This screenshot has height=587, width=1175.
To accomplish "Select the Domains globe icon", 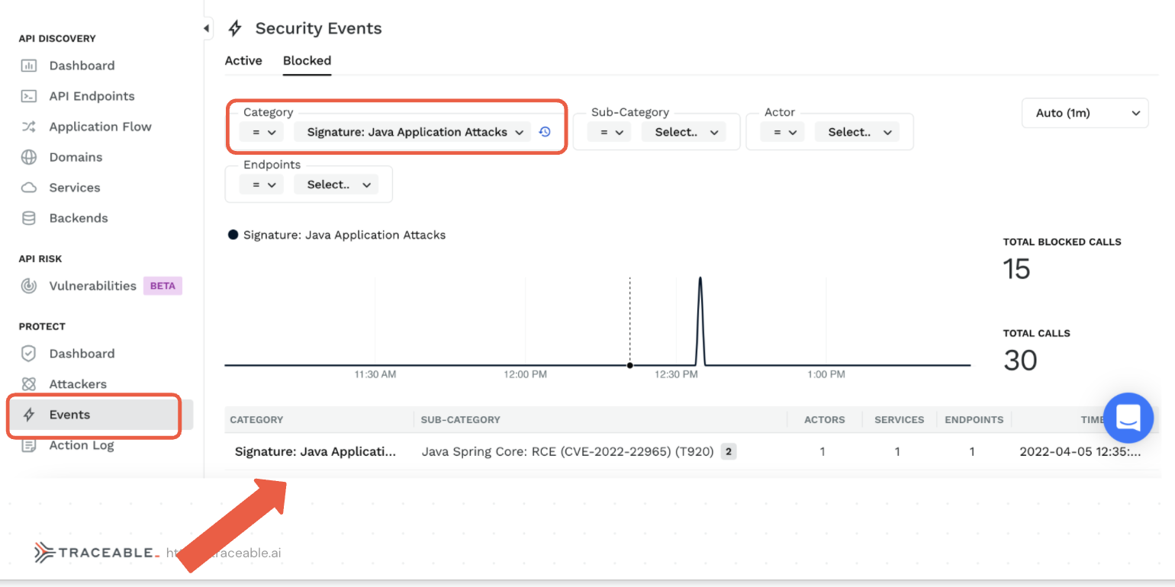I will coord(28,157).
